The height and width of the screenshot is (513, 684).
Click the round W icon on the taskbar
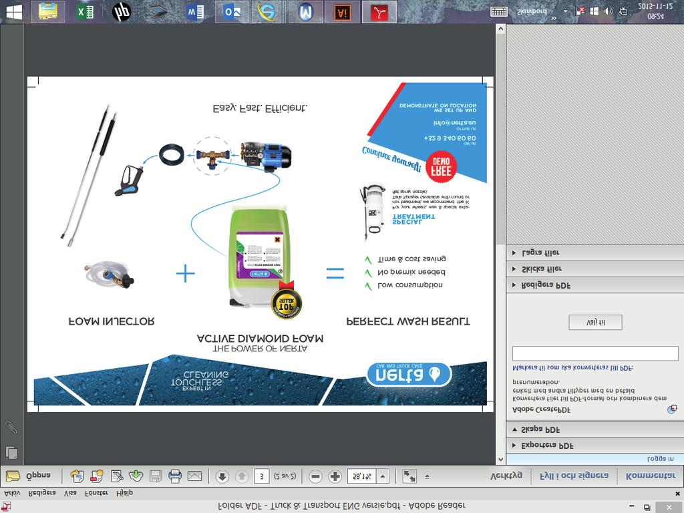[x=305, y=12]
